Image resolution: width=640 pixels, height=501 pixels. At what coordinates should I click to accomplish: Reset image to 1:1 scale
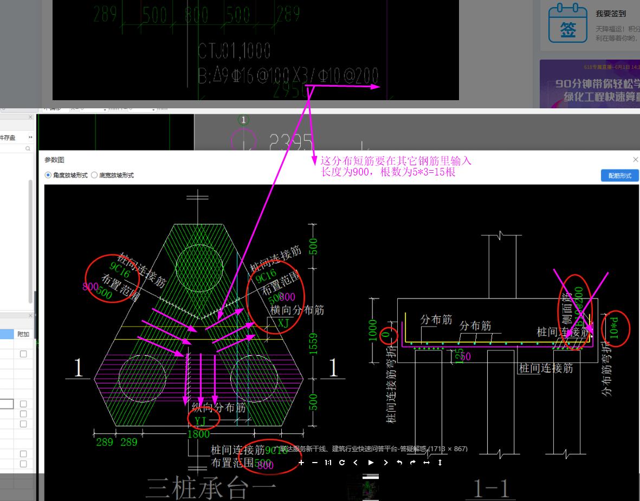click(x=328, y=463)
